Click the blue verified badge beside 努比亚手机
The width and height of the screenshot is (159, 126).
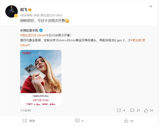tap(41, 30)
